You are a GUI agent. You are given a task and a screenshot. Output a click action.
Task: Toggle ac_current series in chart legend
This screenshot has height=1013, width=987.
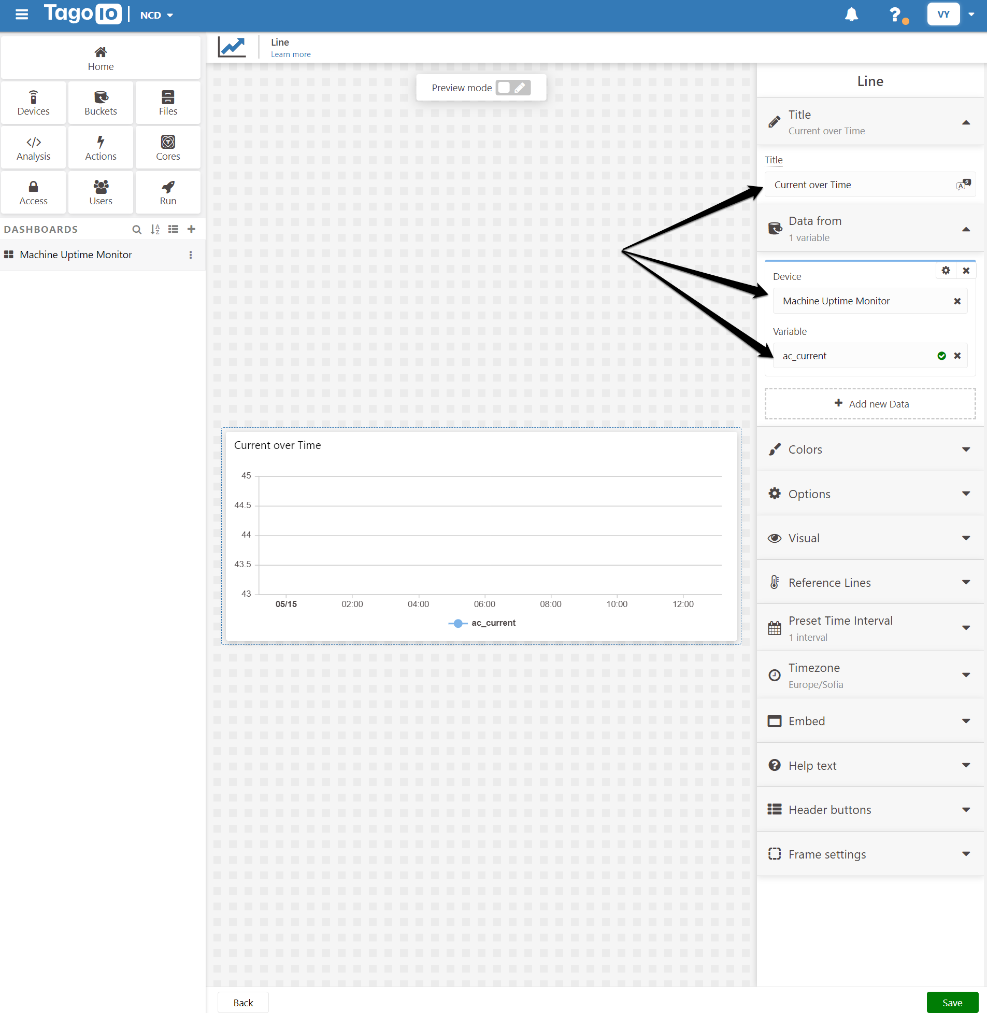point(482,623)
